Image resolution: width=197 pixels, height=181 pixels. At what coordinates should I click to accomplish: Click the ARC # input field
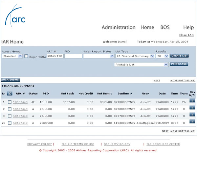pyautogui.click(x=55, y=56)
